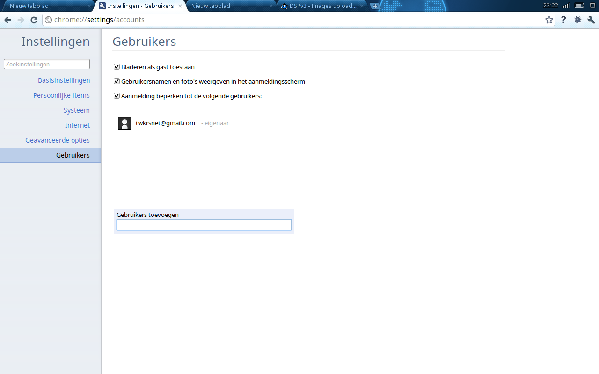599x374 pixels.
Task: Click the Instellingen sidebar title
Action: [56, 42]
